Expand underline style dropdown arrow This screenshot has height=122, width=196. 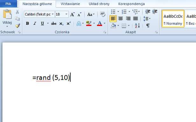[x=48, y=23]
